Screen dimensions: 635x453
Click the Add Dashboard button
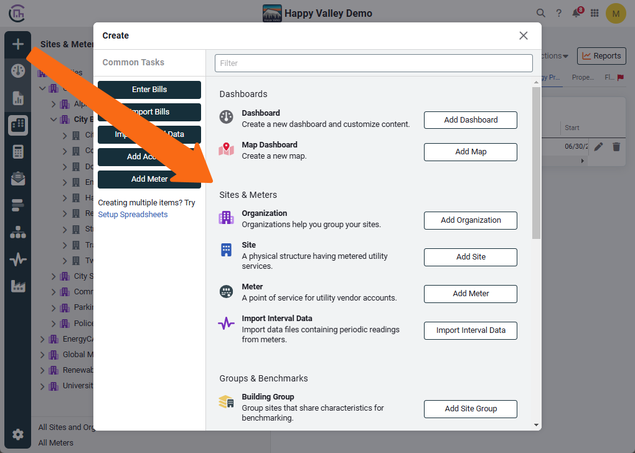[x=471, y=120]
